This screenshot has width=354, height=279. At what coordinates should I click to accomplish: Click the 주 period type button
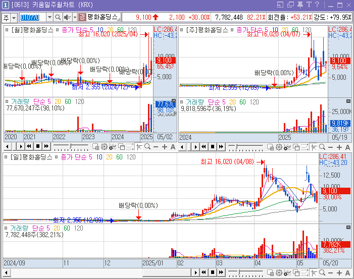[x=7, y=18]
